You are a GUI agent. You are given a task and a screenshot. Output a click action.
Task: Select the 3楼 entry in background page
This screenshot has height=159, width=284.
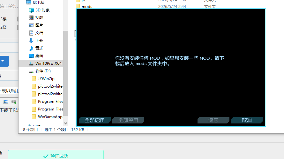tap(4, 19)
